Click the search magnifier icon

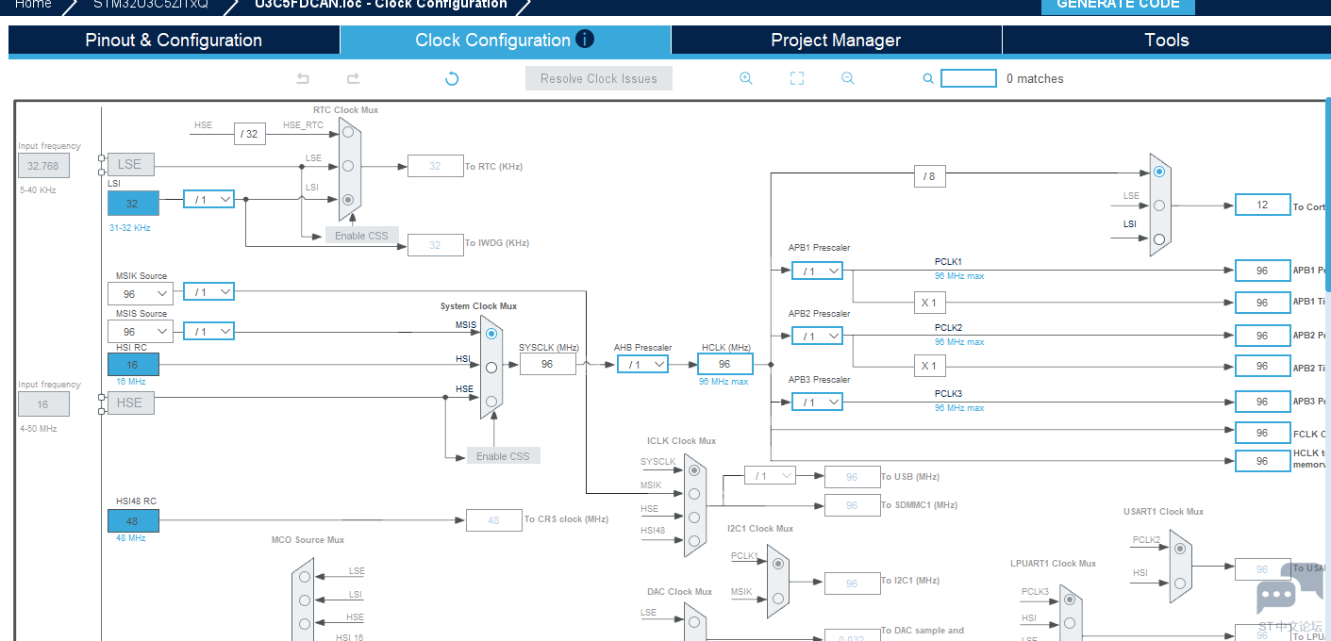(928, 78)
